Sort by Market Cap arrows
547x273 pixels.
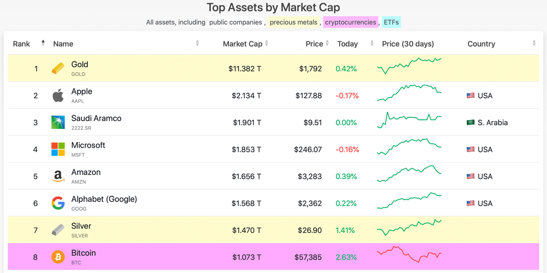tap(267, 43)
